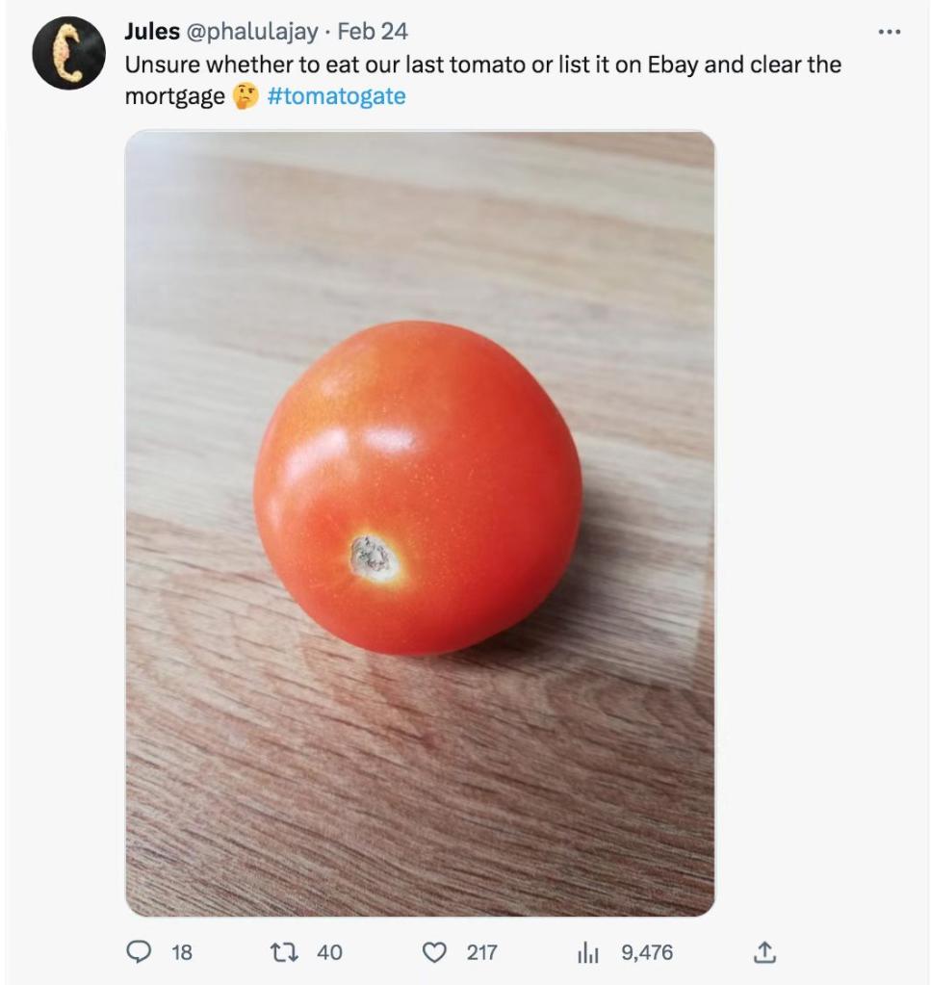Click the Feb 24 timestamp
The width and height of the screenshot is (931, 985).
[373, 32]
